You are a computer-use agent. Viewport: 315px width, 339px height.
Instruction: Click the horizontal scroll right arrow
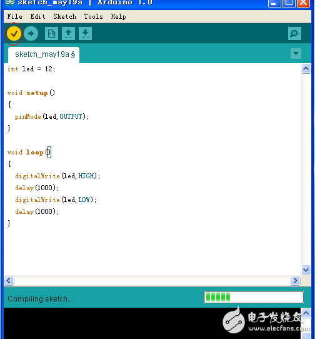coord(295,281)
